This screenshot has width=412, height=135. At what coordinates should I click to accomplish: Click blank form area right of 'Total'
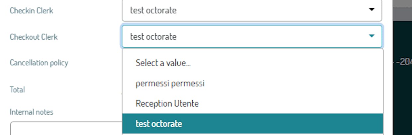[73, 90]
